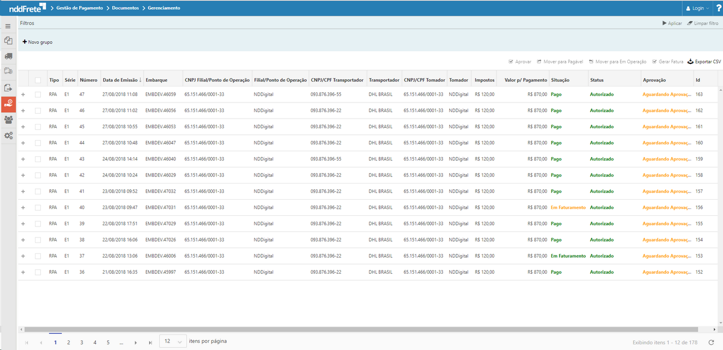Click the help question mark icon
The width and height of the screenshot is (723, 350).
point(719,8)
